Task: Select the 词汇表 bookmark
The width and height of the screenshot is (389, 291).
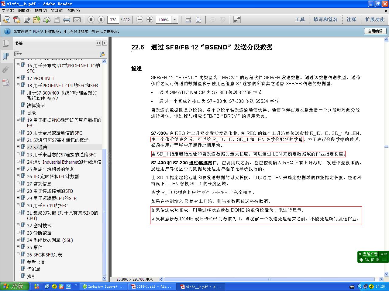Action: click(33, 269)
